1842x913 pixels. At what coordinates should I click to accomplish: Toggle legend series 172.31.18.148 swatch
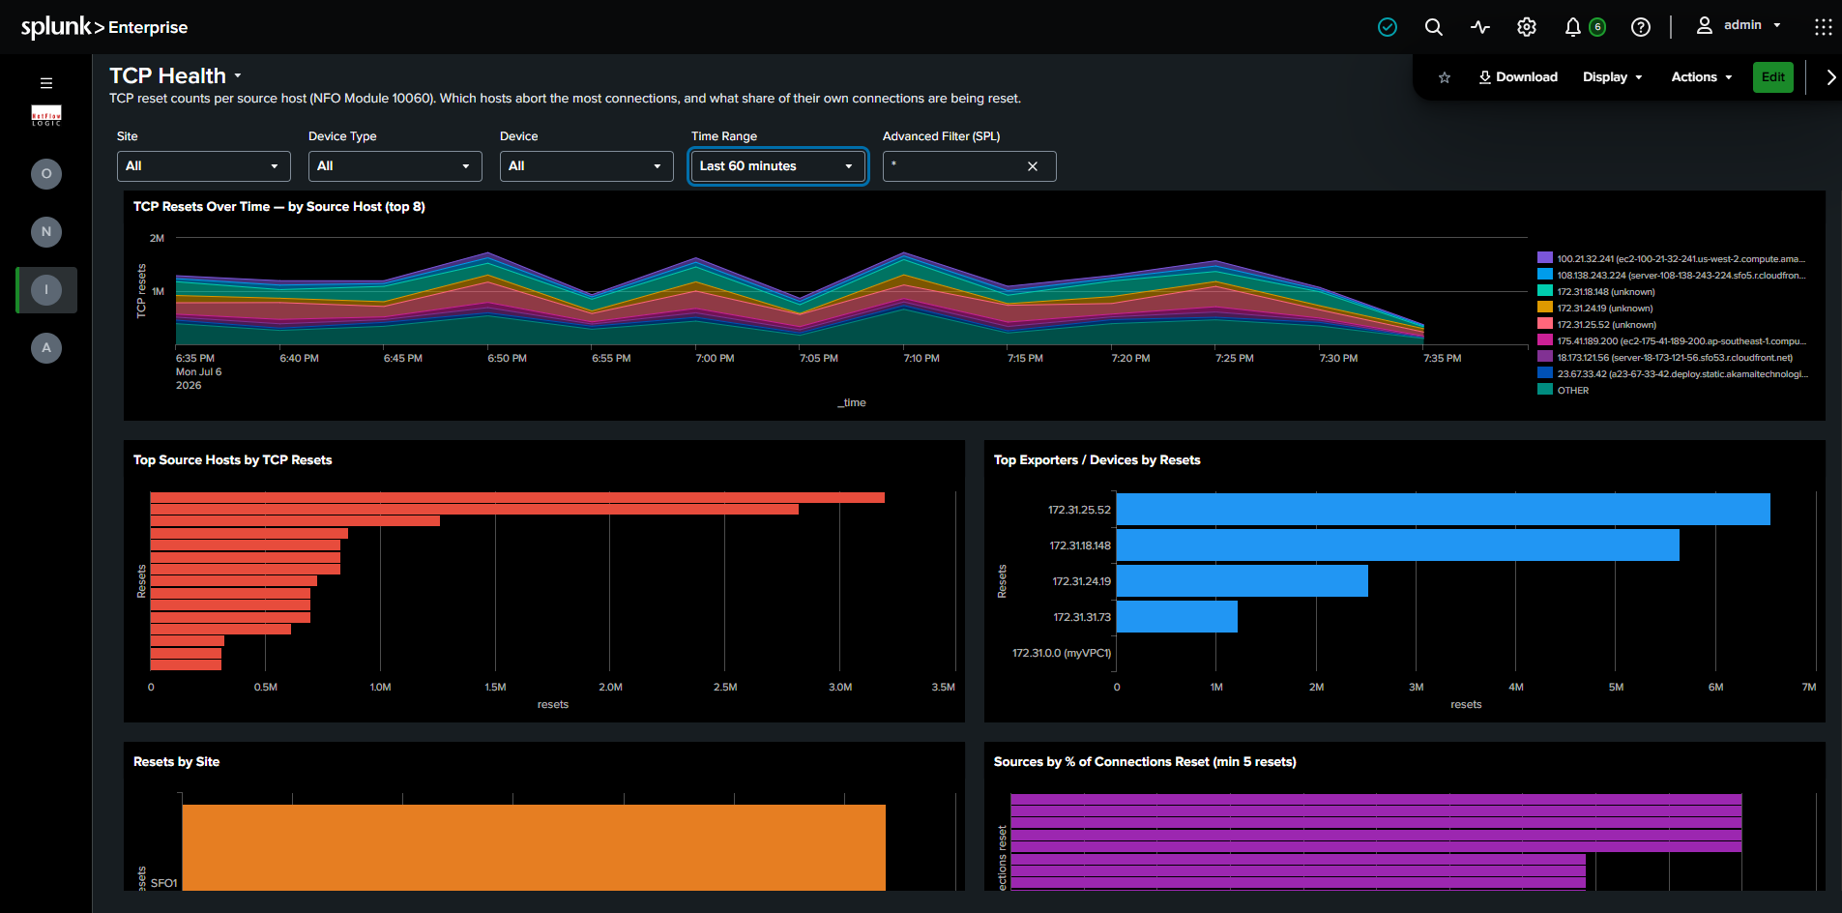(x=1545, y=291)
